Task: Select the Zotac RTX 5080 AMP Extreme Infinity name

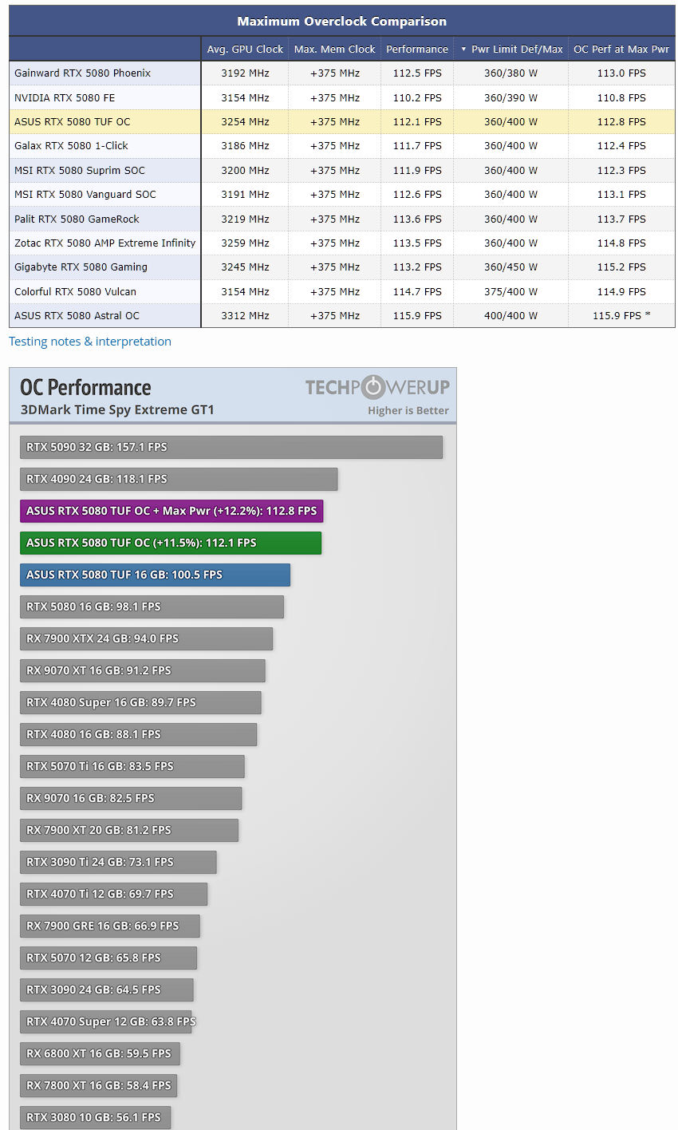Action: point(105,243)
